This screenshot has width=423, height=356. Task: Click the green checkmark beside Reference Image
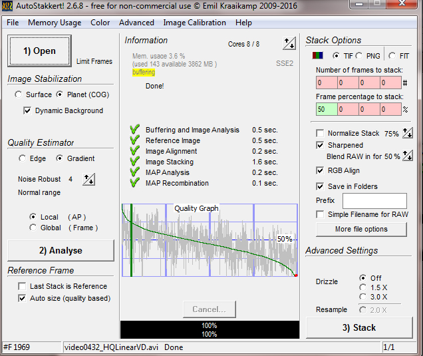pos(134,140)
